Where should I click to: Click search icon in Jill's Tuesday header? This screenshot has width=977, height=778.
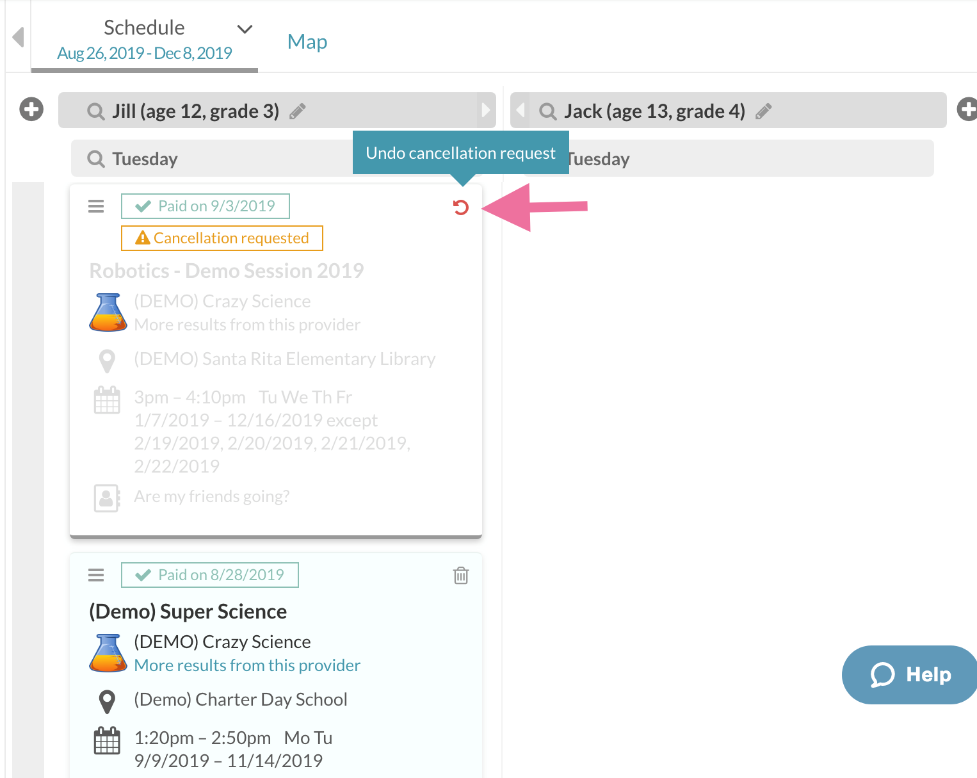coord(96,159)
